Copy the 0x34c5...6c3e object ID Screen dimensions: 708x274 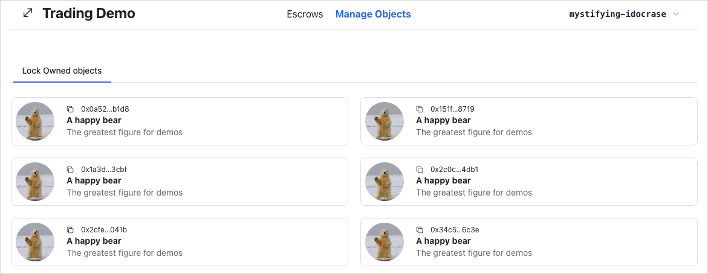420,230
